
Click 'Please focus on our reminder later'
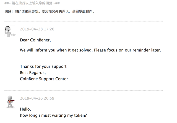(x=127, y=50)
